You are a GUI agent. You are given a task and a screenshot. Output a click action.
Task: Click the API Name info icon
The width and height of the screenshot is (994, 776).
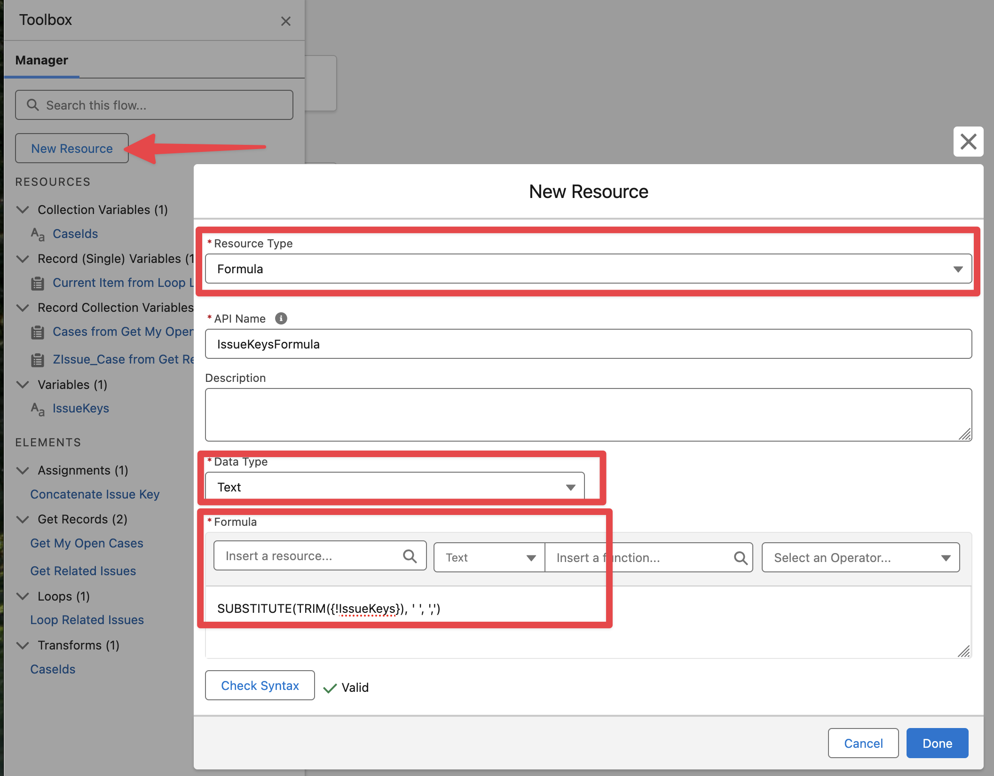[x=281, y=318]
